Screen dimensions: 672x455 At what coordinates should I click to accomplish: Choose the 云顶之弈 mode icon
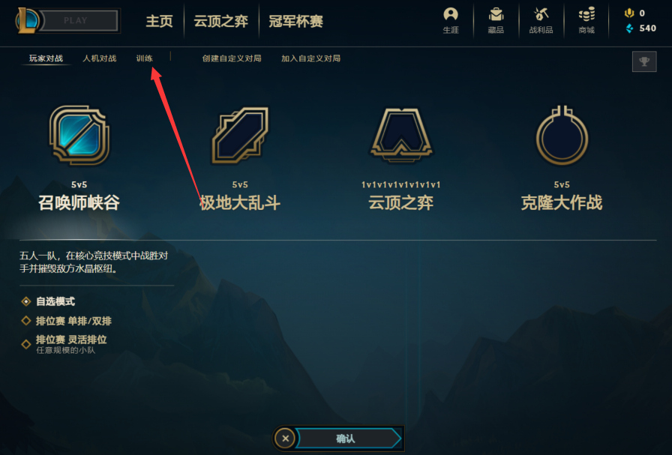(x=401, y=136)
